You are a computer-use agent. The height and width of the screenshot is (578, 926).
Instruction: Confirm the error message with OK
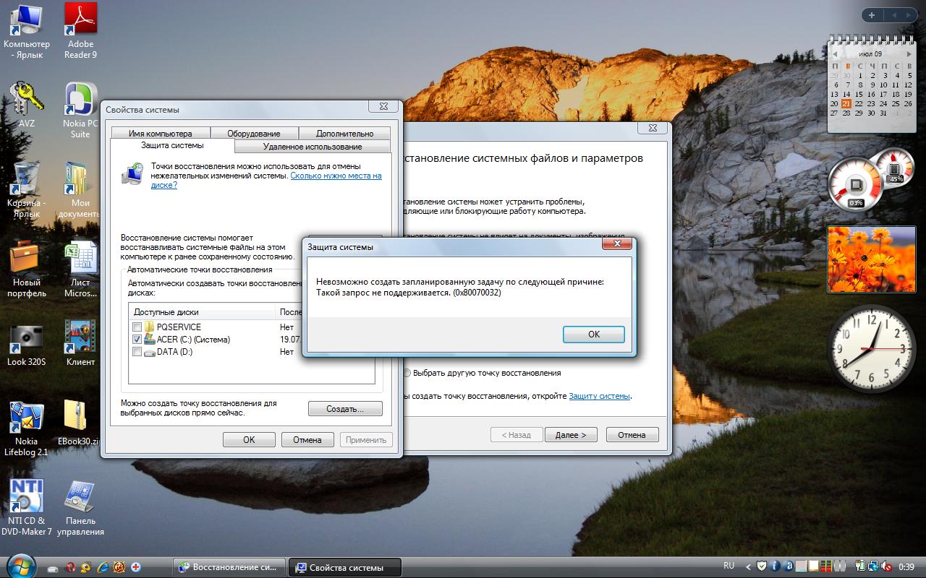coord(593,334)
